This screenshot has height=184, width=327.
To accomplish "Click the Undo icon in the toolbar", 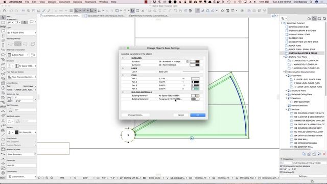I will click(11, 11).
